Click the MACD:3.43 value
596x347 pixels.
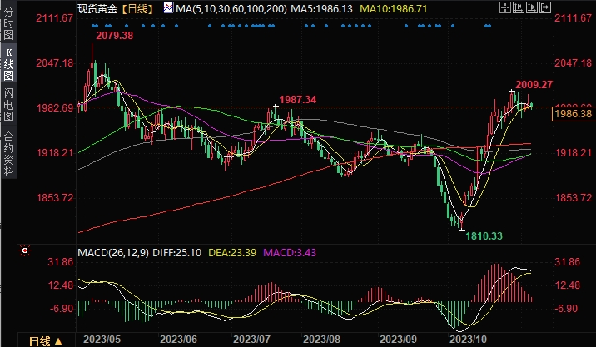point(290,253)
